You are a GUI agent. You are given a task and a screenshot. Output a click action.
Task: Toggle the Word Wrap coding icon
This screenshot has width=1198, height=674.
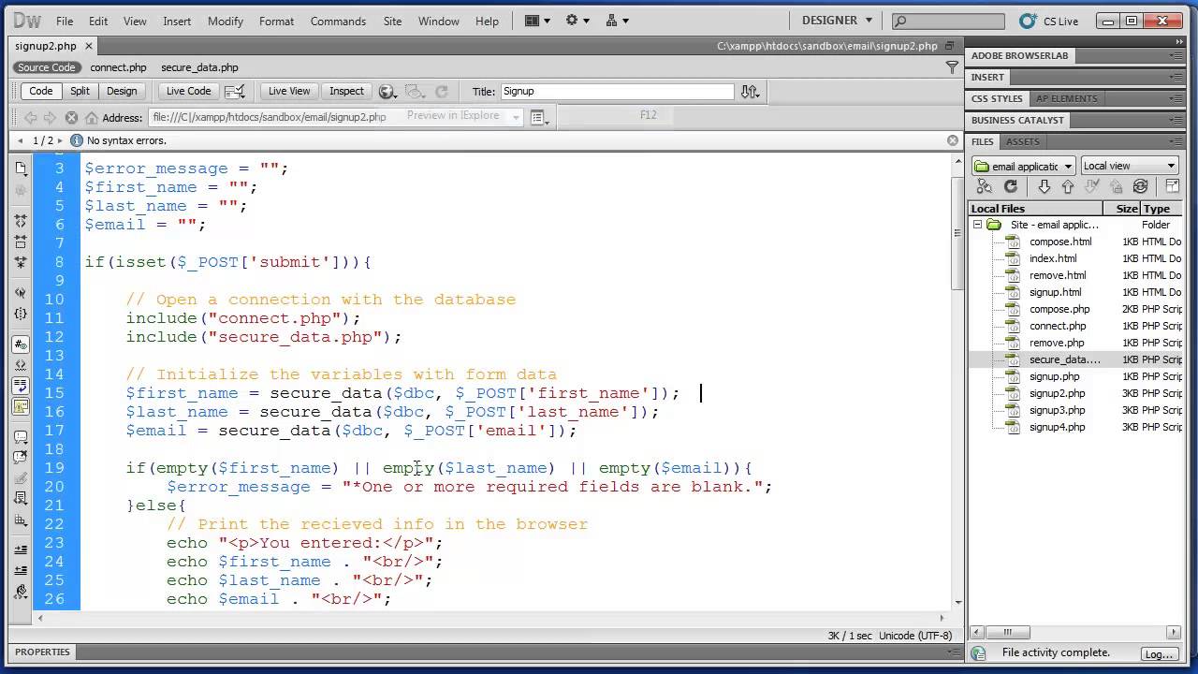21,386
